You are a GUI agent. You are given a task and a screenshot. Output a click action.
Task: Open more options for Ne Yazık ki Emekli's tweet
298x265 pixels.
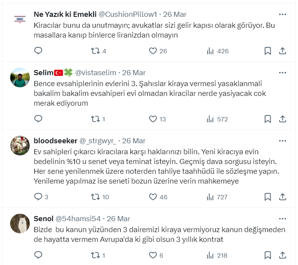pos(282,14)
